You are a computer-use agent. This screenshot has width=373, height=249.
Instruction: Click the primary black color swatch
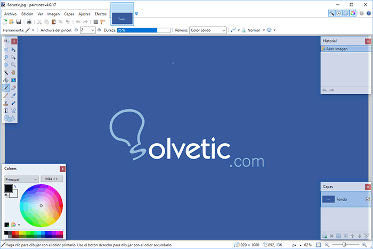click(9, 188)
